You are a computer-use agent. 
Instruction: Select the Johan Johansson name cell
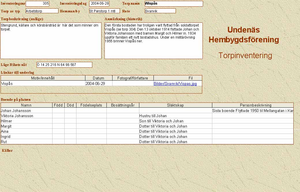tap(26, 111)
